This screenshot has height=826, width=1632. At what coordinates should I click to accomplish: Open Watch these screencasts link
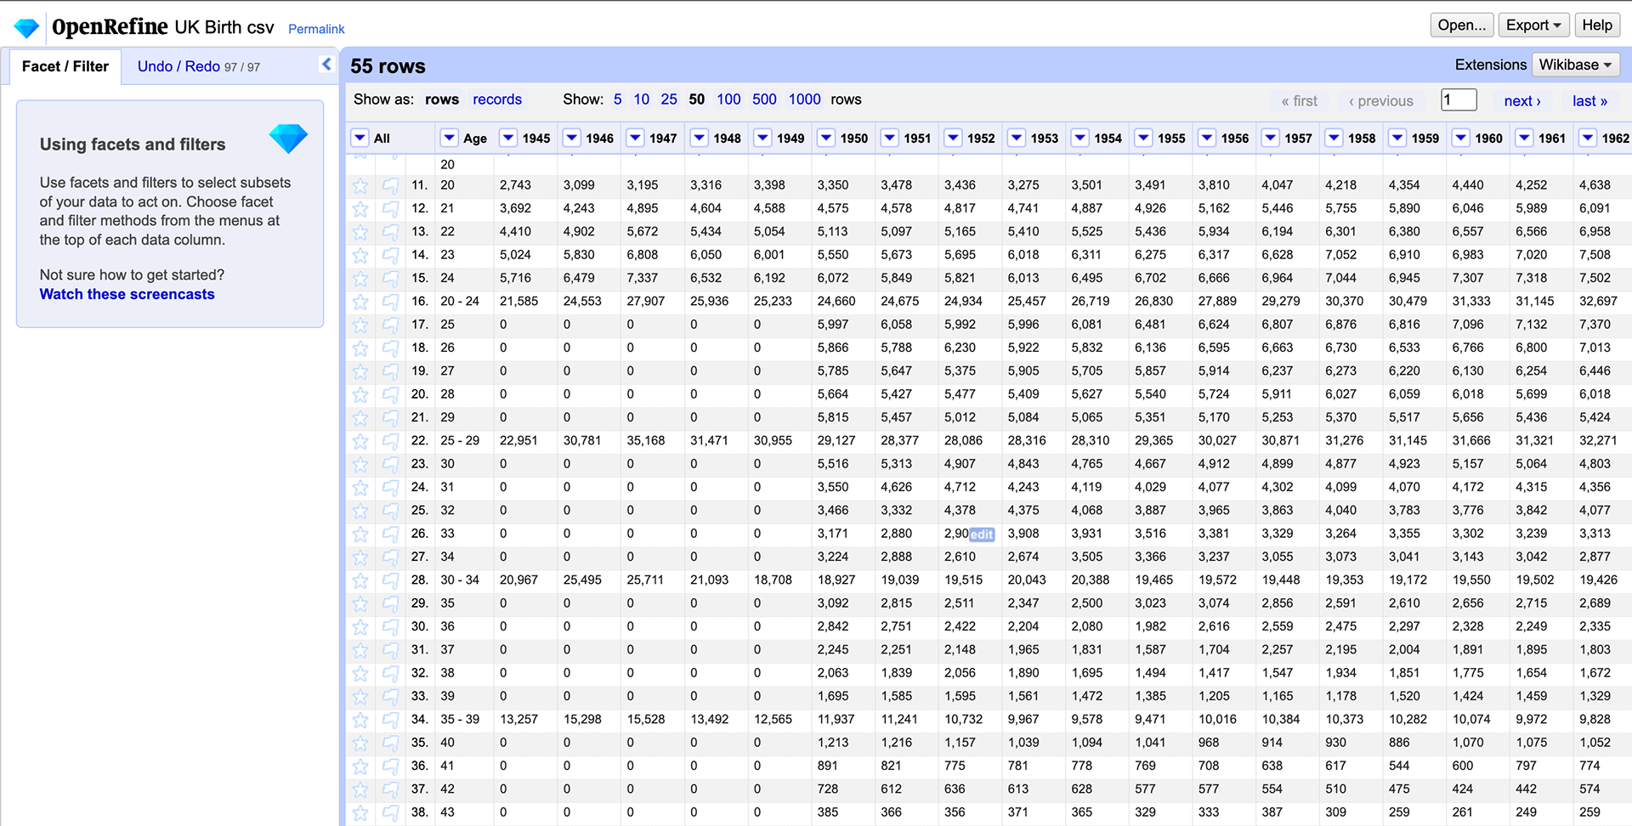tap(127, 294)
